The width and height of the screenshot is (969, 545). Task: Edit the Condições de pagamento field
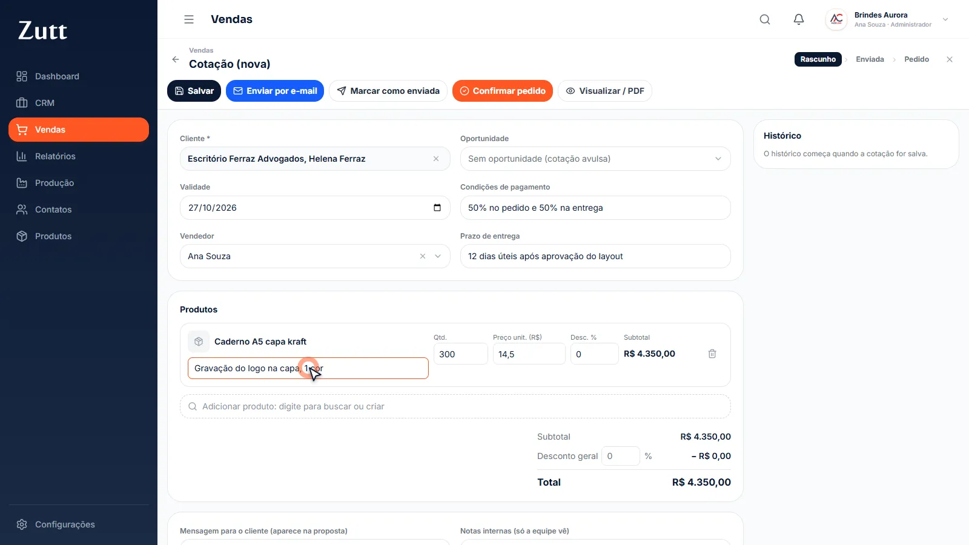(x=595, y=208)
